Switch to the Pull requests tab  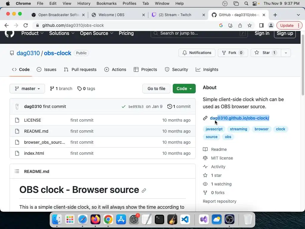[80, 69]
